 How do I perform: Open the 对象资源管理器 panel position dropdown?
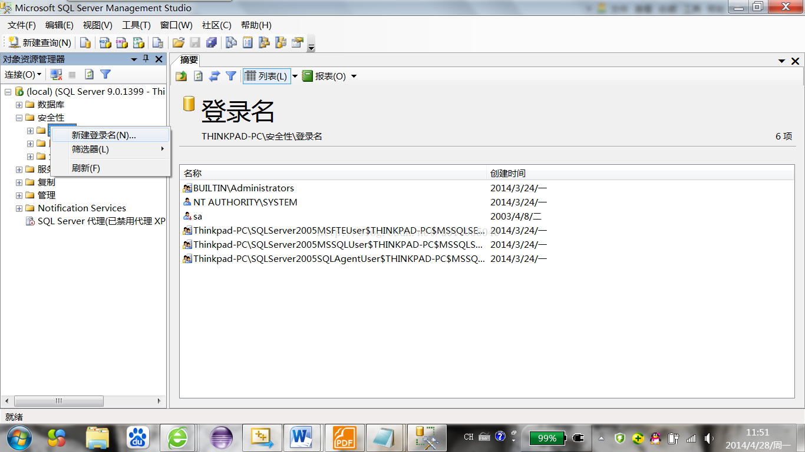point(134,59)
